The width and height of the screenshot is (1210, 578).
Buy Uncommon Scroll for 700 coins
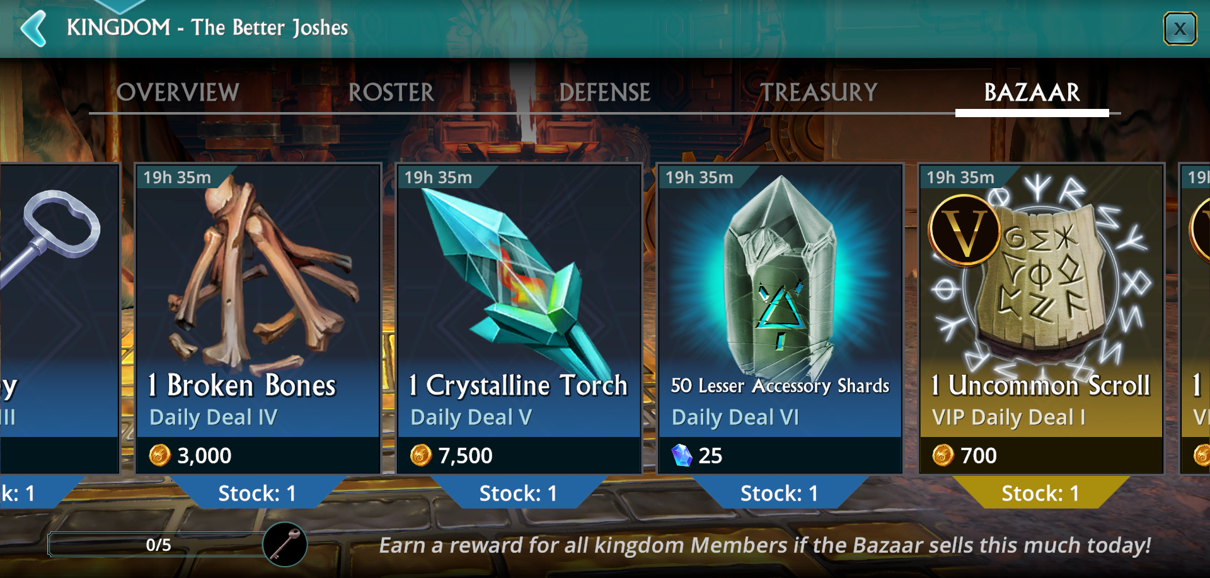(1041, 455)
